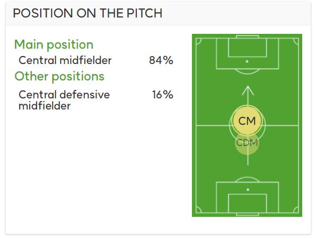Select the Central defensive midfielder label
The width and height of the screenshot is (316, 238).
[x=64, y=100]
